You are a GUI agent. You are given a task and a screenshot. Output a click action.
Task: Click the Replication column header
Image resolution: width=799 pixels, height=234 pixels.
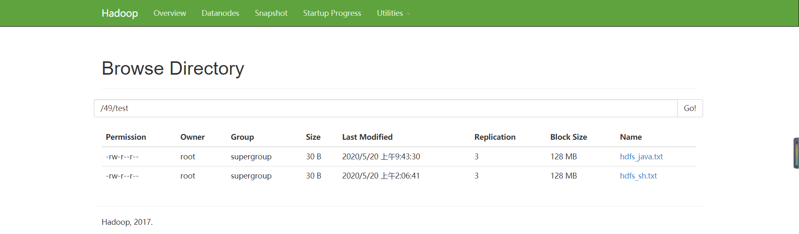click(x=495, y=137)
